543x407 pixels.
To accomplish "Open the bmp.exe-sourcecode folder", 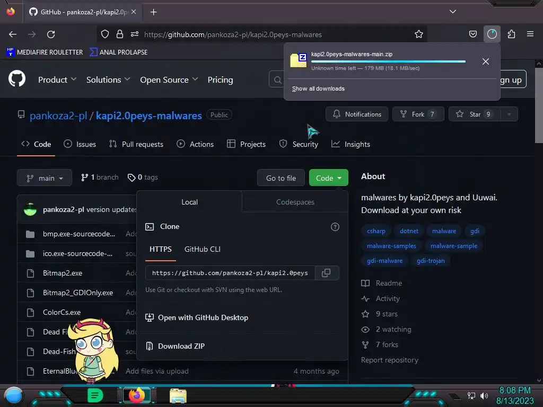I will click(x=79, y=234).
